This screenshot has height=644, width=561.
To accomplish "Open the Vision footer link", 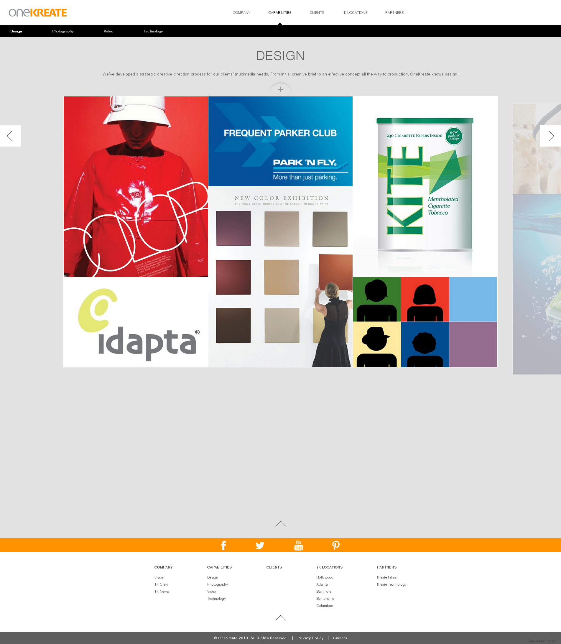I will (159, 577).
